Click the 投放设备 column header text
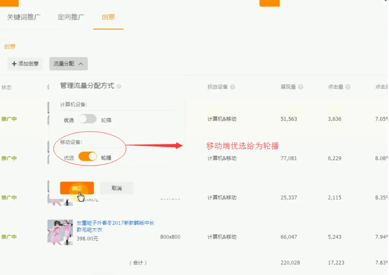Screen dimensions: 389x275 217,87
